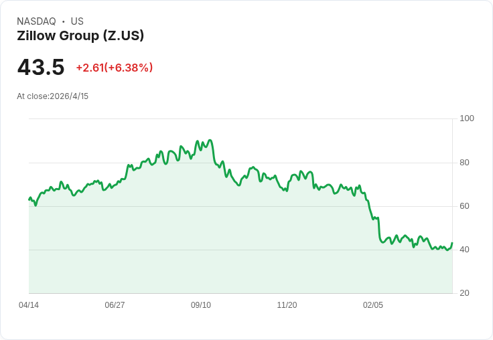Click the 06/27 date on the time axis

[x=115, y=305]
